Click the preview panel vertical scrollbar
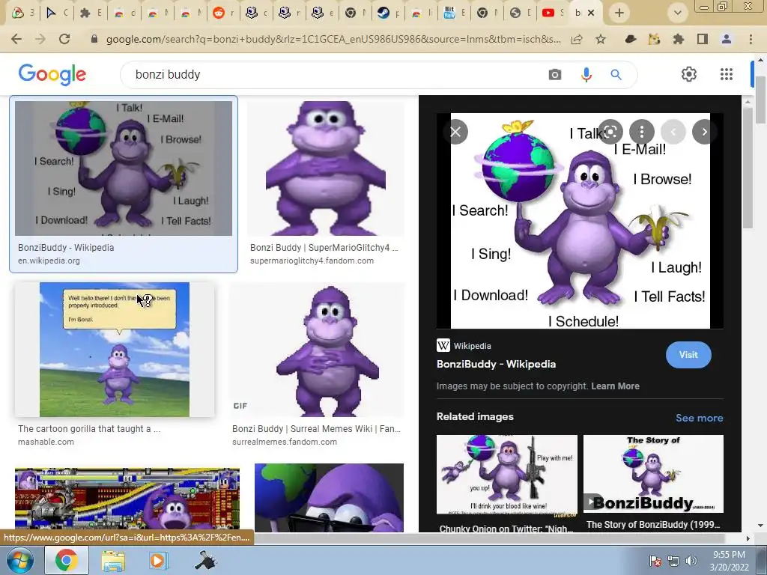The width and height of the screenshot is (767, 575). (747, 168)
